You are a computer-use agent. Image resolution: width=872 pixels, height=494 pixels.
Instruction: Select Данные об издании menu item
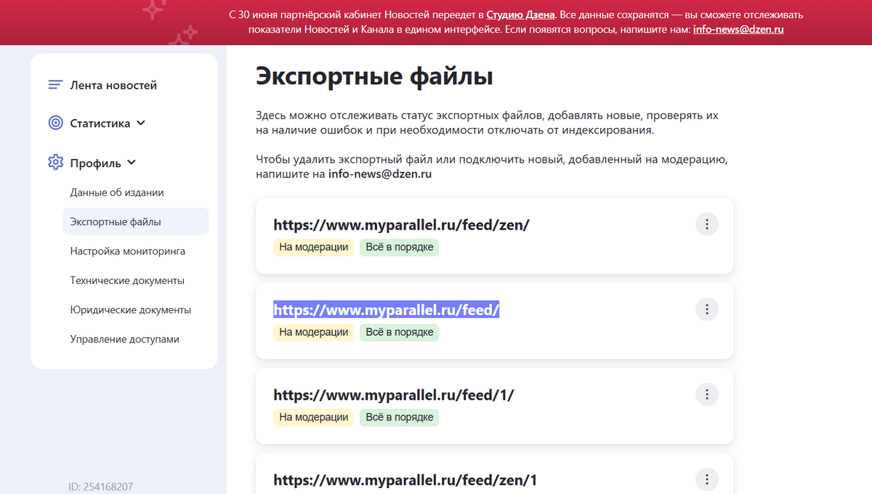pyautogui.click(x=116, y=193)
